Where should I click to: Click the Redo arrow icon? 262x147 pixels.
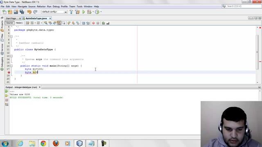pos(35,12)
